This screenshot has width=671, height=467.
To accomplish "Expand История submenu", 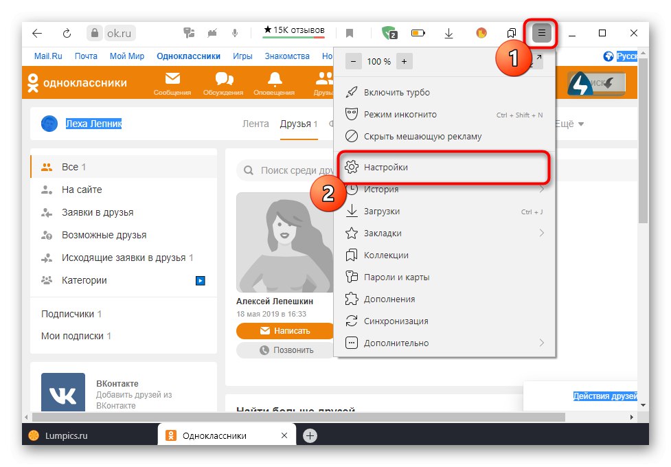I will [444, 189].
